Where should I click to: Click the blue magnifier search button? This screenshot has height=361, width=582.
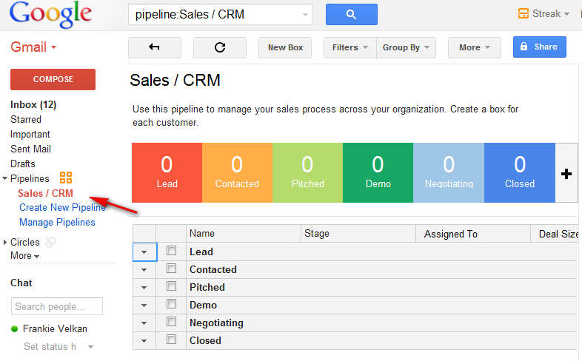pyautogui.click(x=351, y=14)
